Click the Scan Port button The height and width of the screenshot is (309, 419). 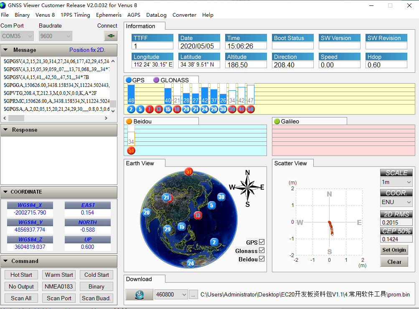tap(59, 298)
